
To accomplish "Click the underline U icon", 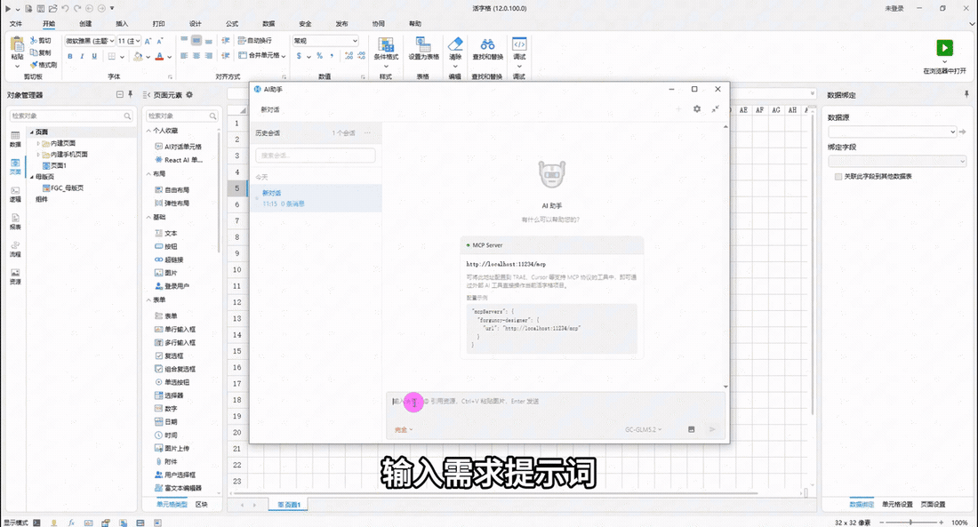I will point(94,57).
